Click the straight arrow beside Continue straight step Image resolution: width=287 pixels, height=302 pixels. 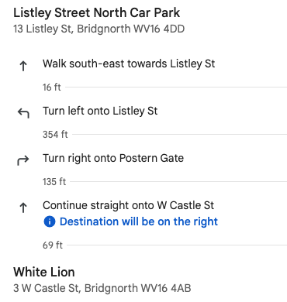[23, 208]
